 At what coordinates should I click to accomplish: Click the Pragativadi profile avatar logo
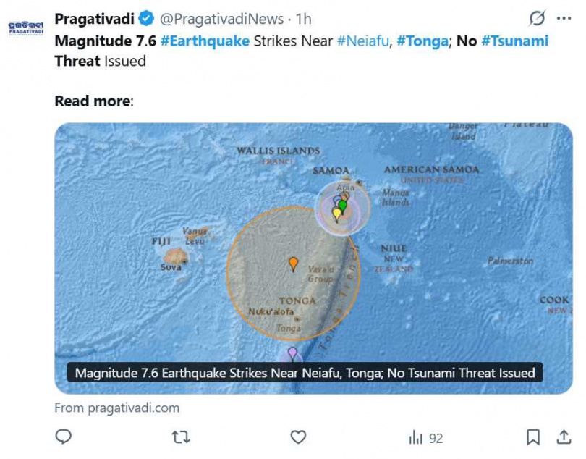click(26, 28)
